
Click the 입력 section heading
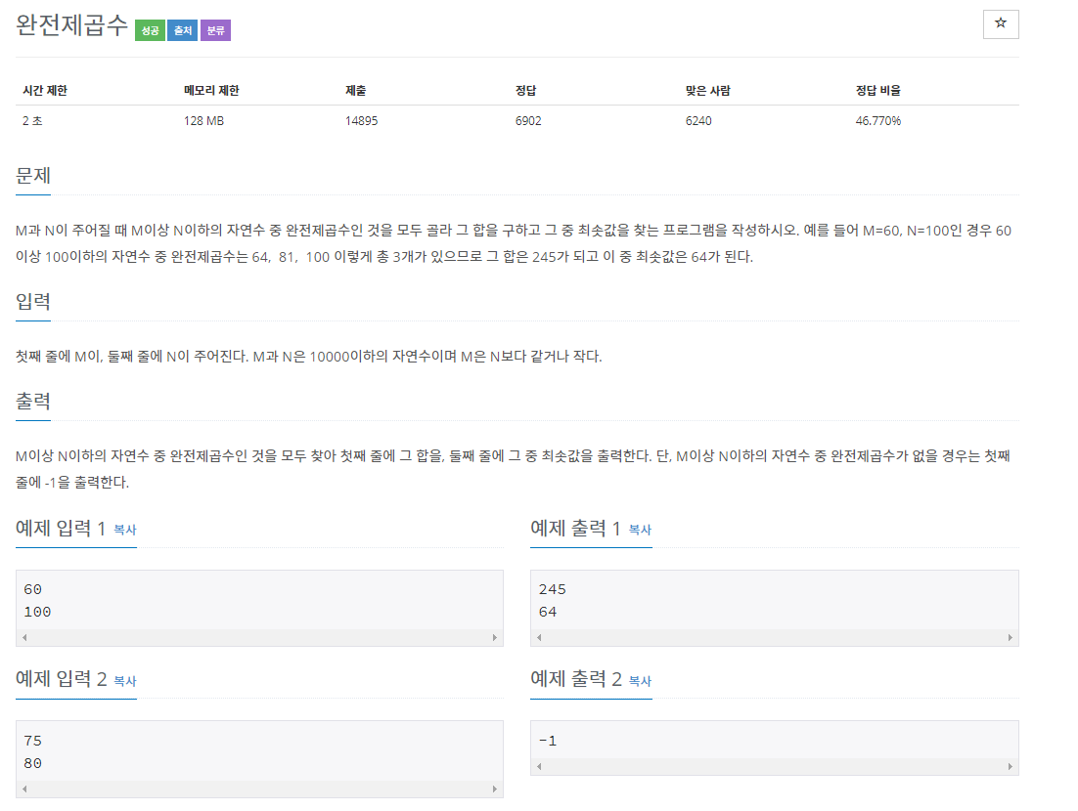click(33, 302)
